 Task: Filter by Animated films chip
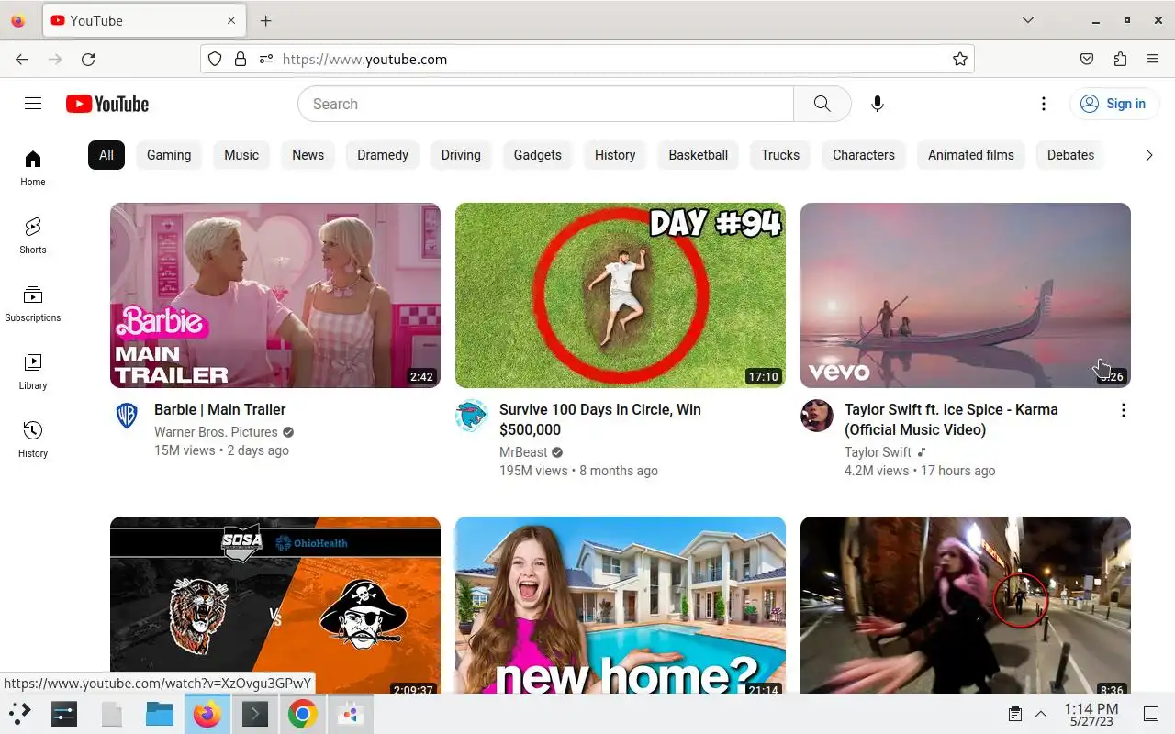(971, 155)
